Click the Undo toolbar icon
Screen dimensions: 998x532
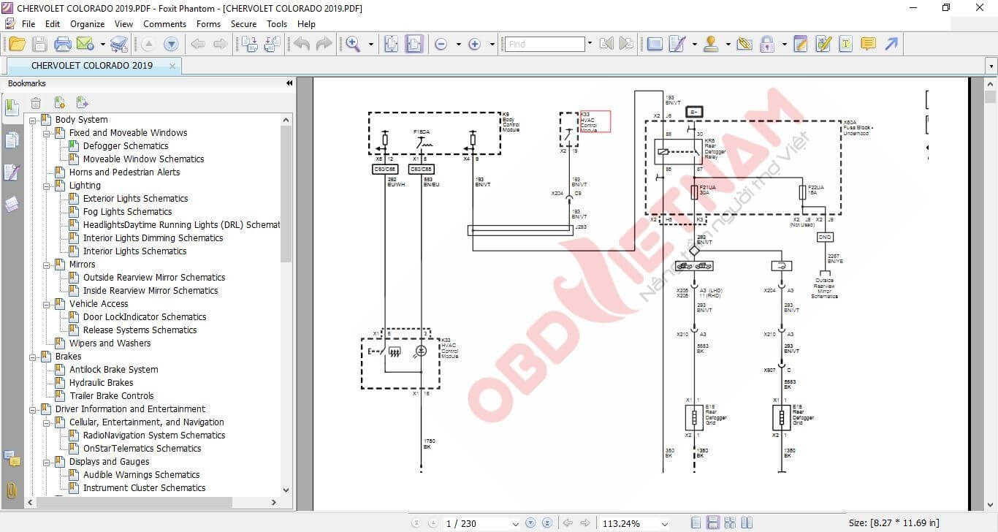pyautogui.click(x=301, y=44)
